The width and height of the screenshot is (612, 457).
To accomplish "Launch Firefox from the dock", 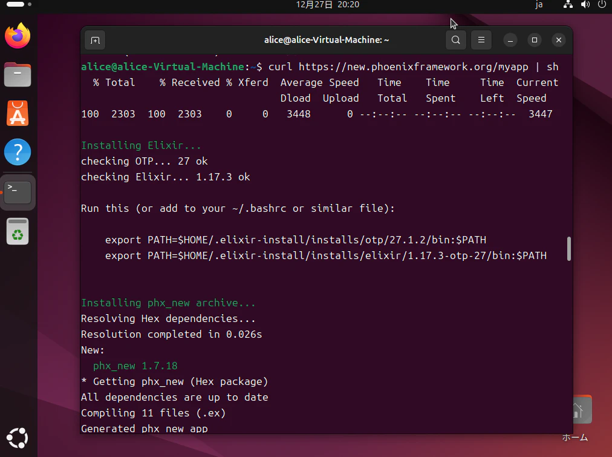I will click(x=18, y=36).
